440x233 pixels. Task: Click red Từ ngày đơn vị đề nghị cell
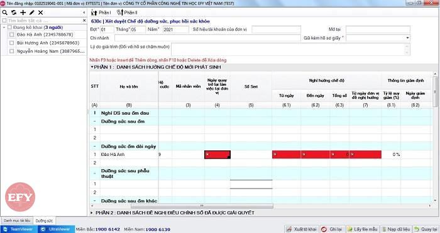coord(365,155)
